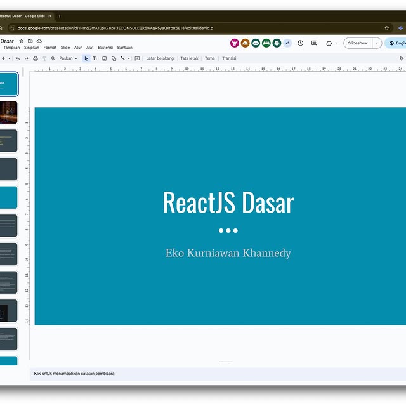Click the add comment toolbar icon
This screenshot has height=406, width=406.
[137, 58]
